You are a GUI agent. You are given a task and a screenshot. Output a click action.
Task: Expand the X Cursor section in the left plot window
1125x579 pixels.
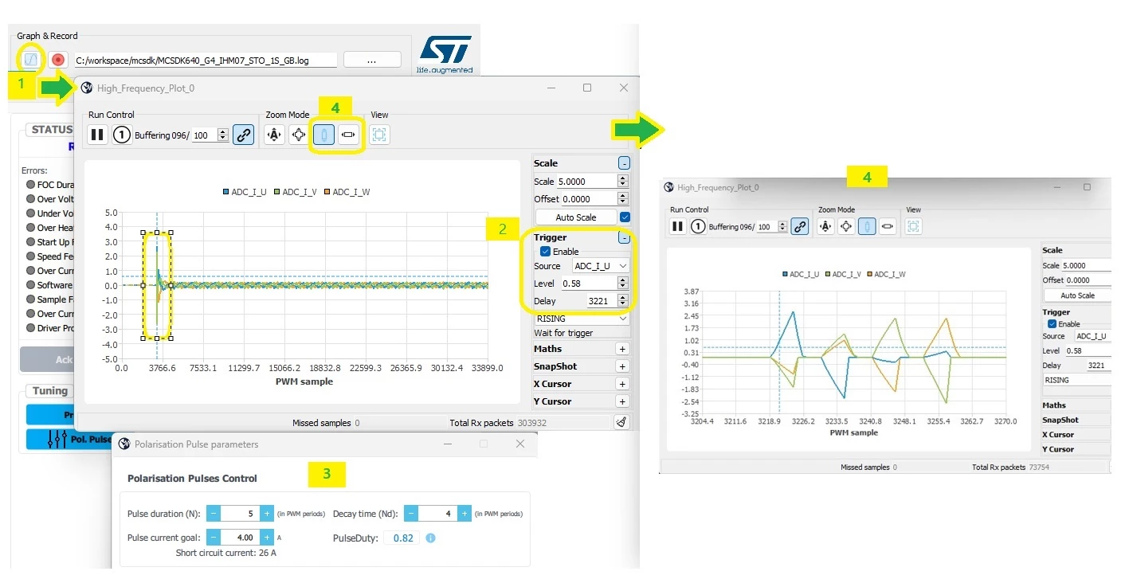pos(622,384)
